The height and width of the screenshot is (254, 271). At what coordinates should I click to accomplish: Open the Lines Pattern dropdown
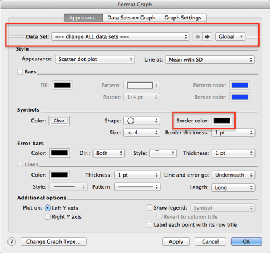point(137,187)
